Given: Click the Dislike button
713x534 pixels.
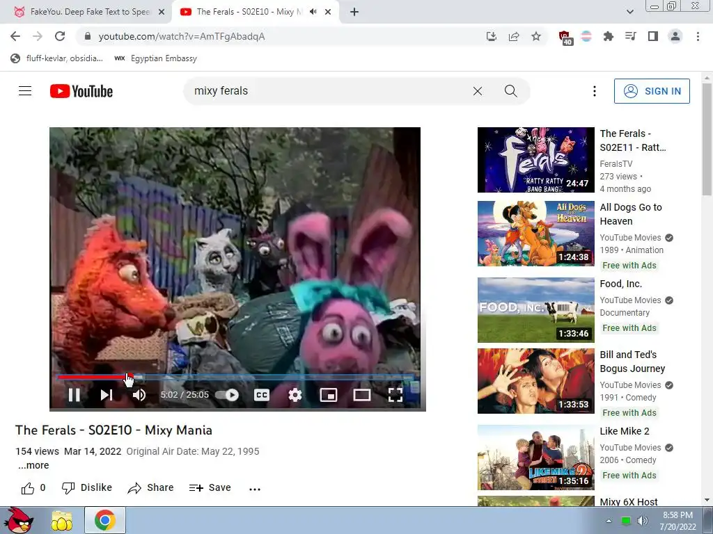Looking at the screenshot, I should 87,487.
